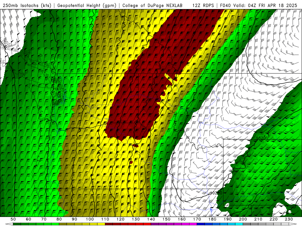Click the 130 label on the color scale
The image size is (302, 226).
pyautogui.click(x=136, y=219)
